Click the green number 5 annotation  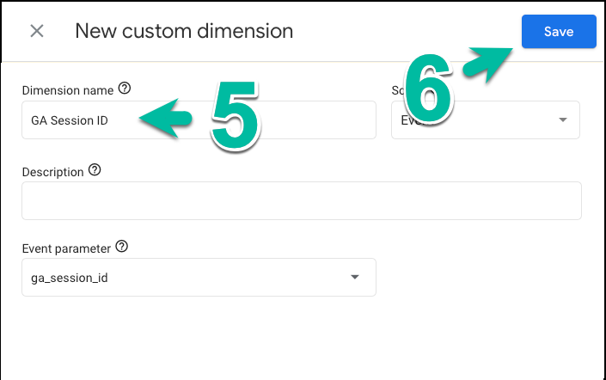(x=236, y=115)
